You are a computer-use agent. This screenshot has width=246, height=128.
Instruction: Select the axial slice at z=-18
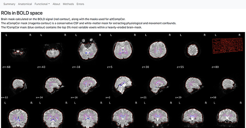coord(88,49)
